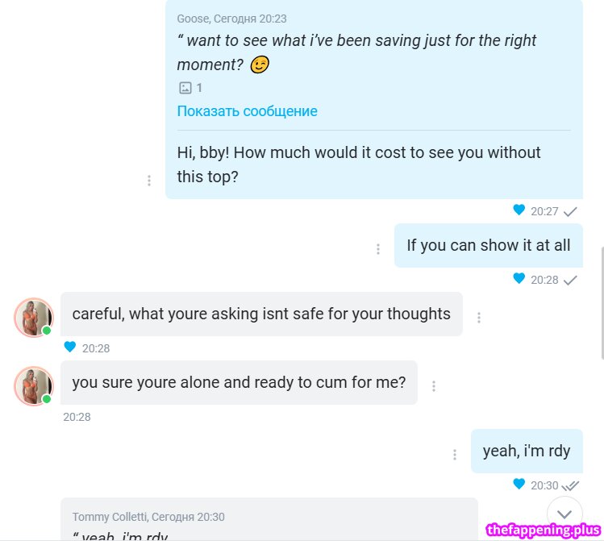Jump to latest messages with the down chevron button
The width and height of the screenshot is (604, 541).
(x=564, y=514)
